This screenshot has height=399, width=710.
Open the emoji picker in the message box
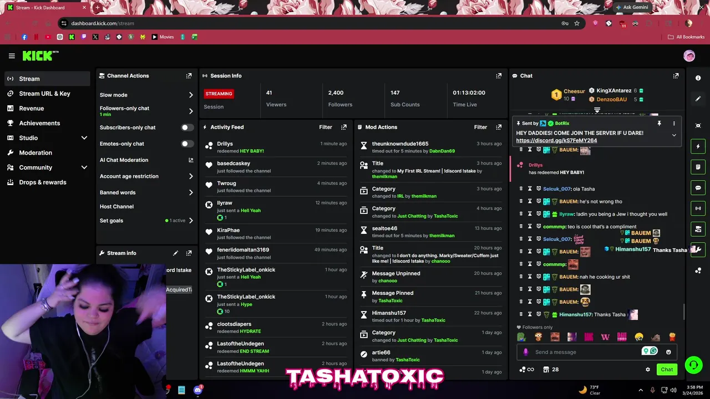(668, 352)
